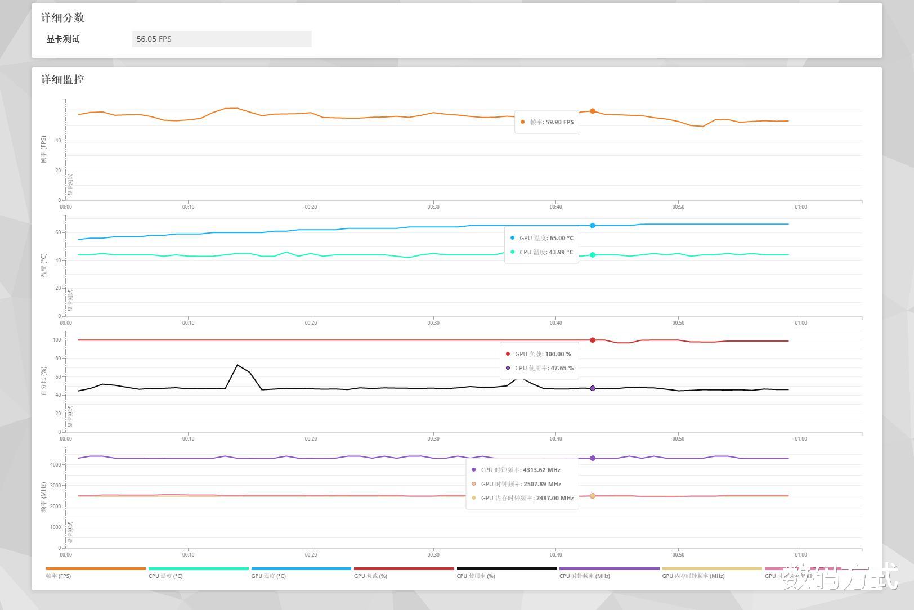Hide the CPU 使用率 (%) legend series
The height and width of the screenshot is (610, 914).
(476, 576)
